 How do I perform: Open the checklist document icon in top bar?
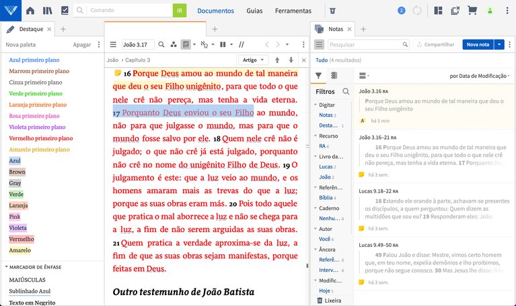pos(65,11)
